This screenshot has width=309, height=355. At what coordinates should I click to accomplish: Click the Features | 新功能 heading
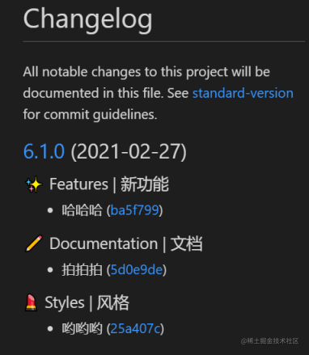109,184
